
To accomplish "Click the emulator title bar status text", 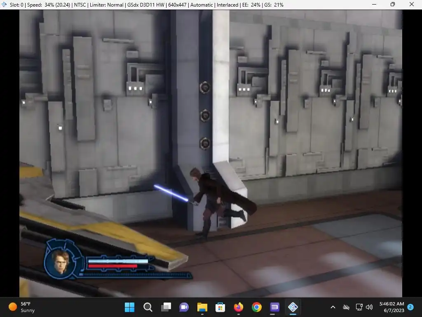I will pyautogui.click(x=147, y=5).
